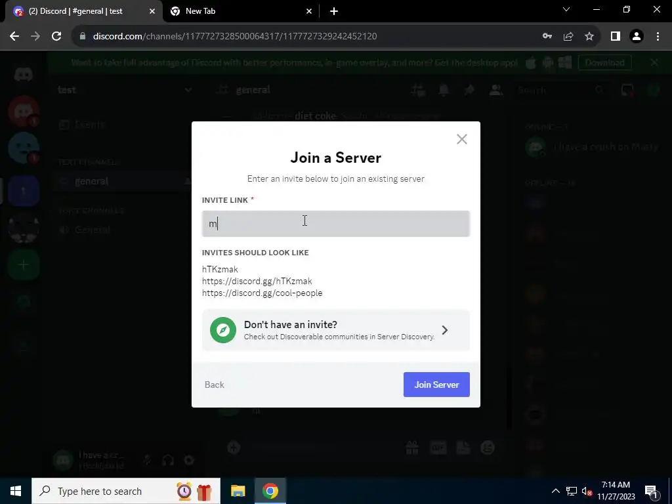Select the https://discord.gg/cool-people example text
The height and width of the screenshot is (504, 672).
pos(262,293)
